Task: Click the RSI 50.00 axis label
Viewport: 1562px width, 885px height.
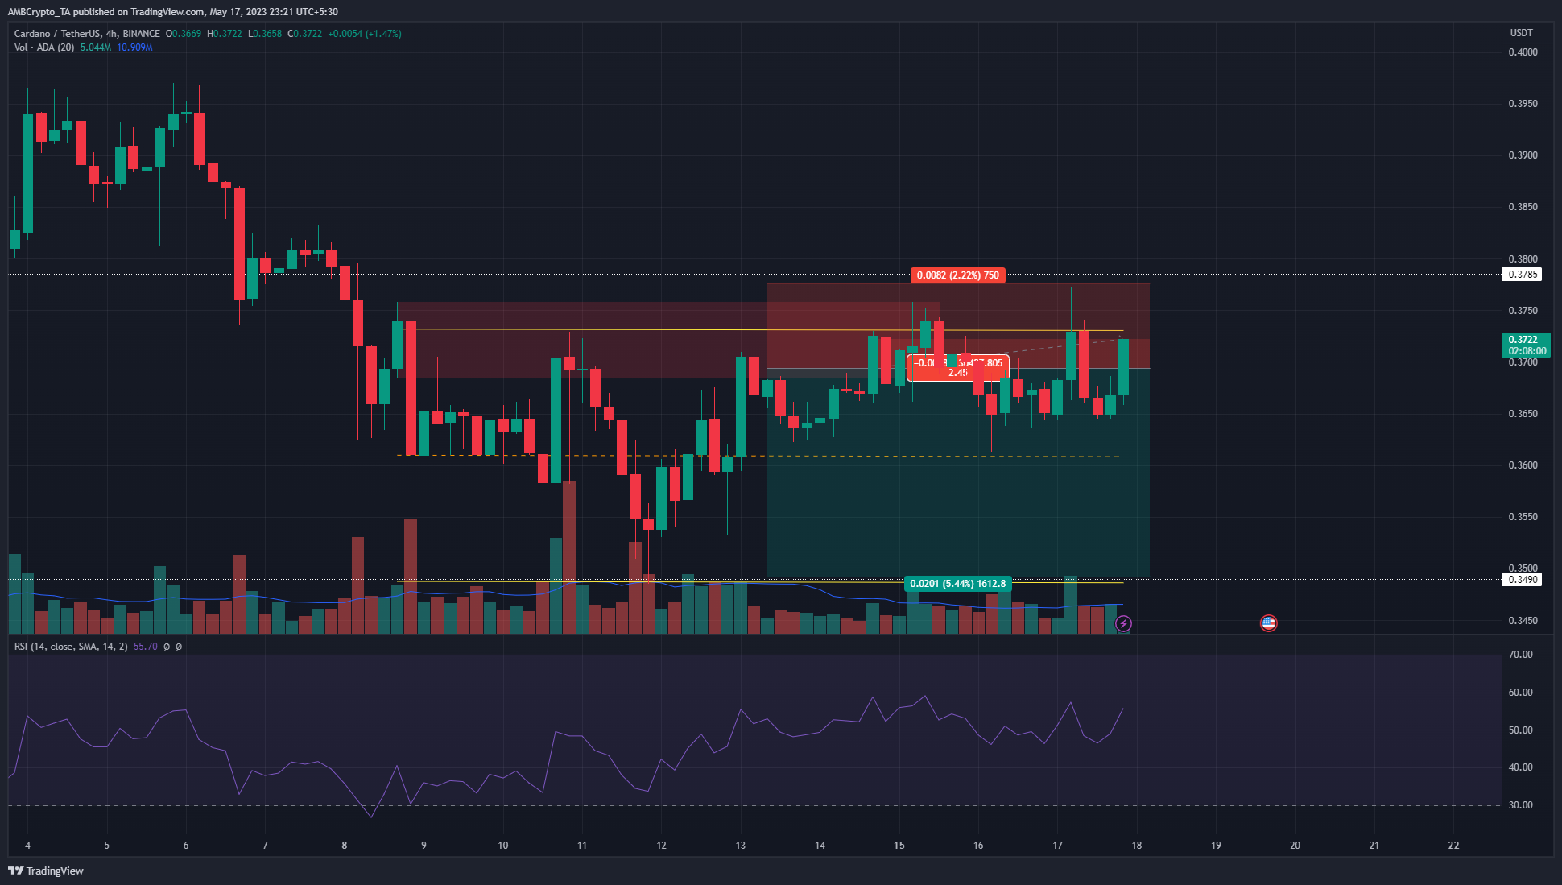Action: 1520,730
